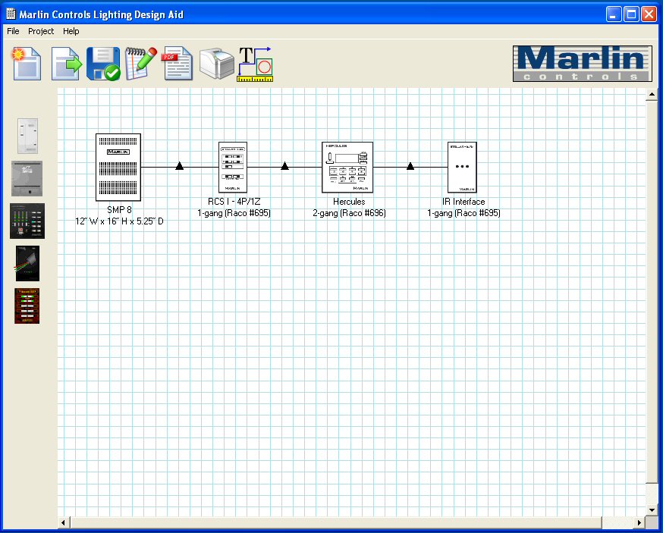The image size is (663, 533).
Task: Select the RCS I - 4P/1Z station symbol
Action: coord(233,168)
